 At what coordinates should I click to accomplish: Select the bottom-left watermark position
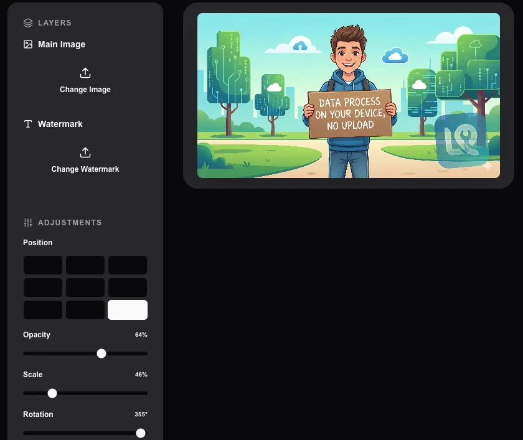point(42,309)
